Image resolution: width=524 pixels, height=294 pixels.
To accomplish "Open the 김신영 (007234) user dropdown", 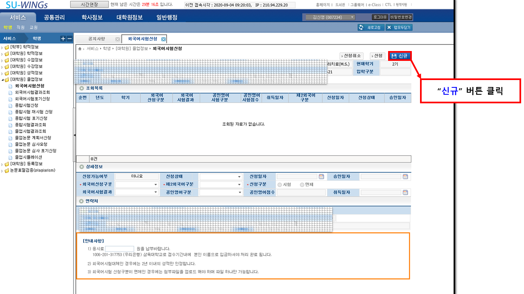I will coord(330,17).
